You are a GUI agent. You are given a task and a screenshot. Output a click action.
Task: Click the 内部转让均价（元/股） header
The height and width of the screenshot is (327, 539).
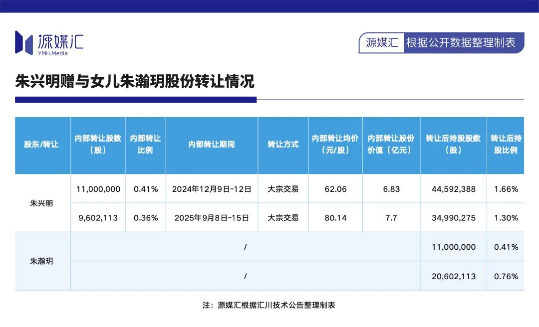[x=335, y=144]
